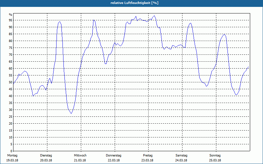This screenshot has height=164, width=263.
Task: Click the "55" y-axis value
Action: tap(11, 75)
